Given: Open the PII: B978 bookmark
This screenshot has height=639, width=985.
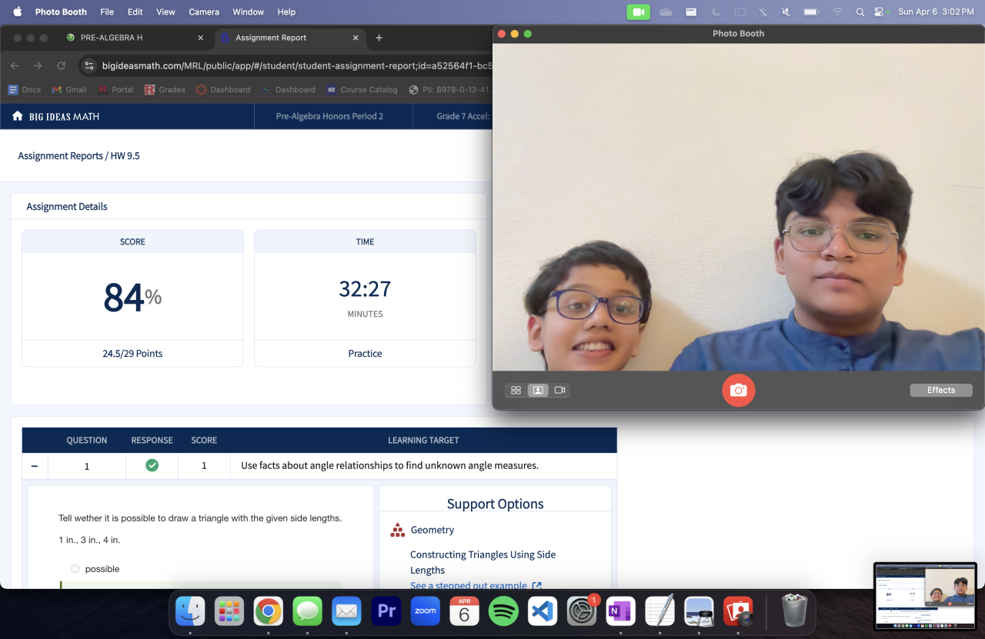Looking at the screenshot, I should pos(449,90).
